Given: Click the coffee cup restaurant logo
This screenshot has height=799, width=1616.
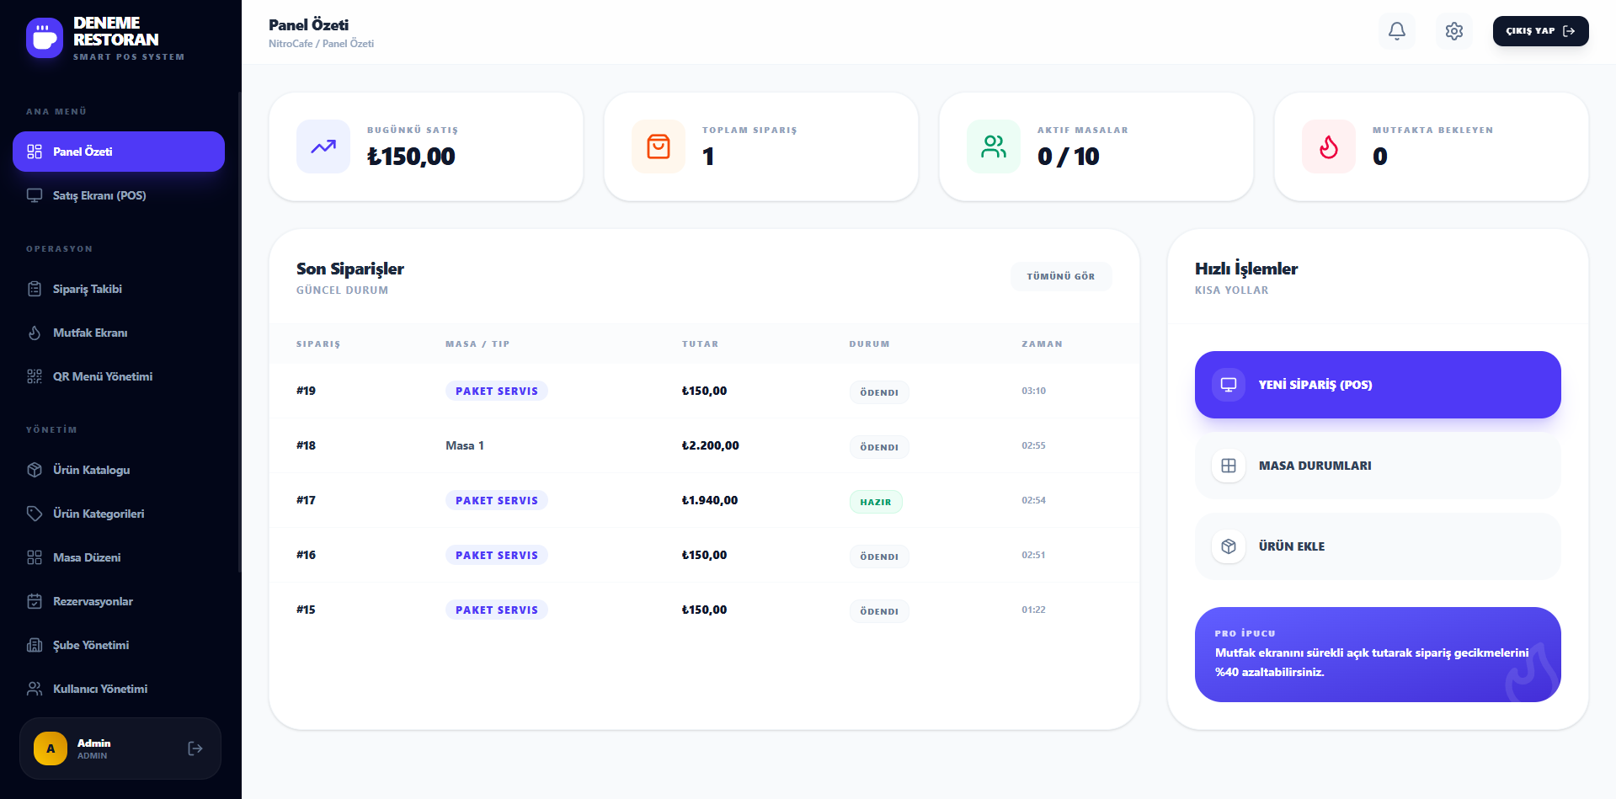Looking at the screenshot, I should (x=45, y=38).
